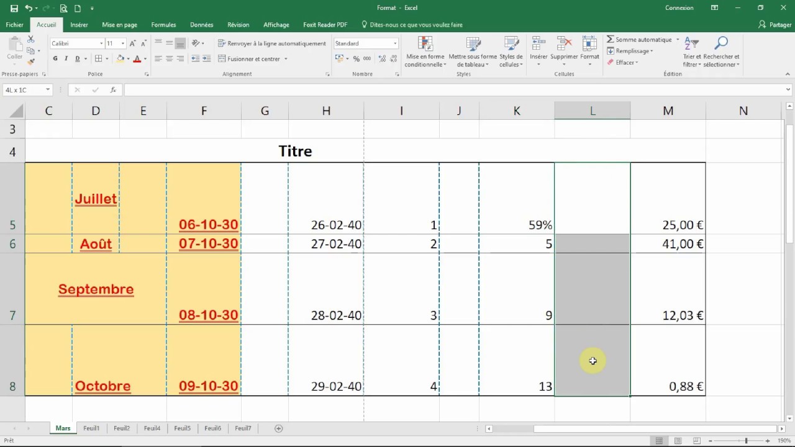Open print preview from quick access toolbar
The image size is (795, 447).
click(64, 8)
